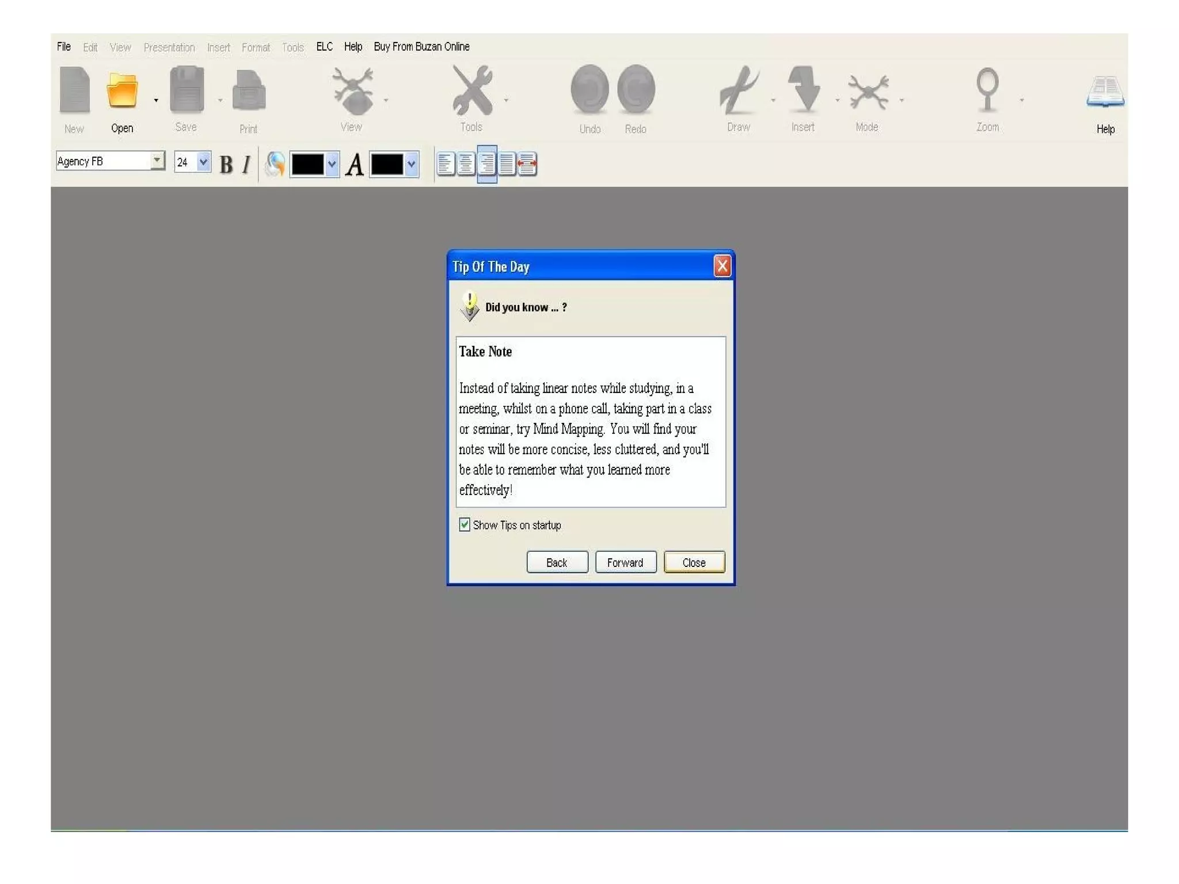The height and width of the screenshot is (884, 1179).
Task: Click the Zoom magnifier icon
Action: coord(987,90)
